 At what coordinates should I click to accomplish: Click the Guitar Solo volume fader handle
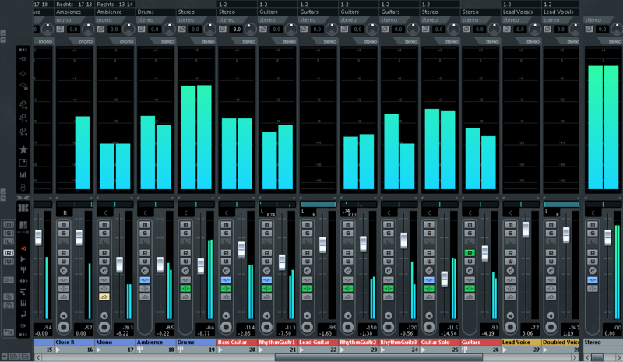point(444,279)
